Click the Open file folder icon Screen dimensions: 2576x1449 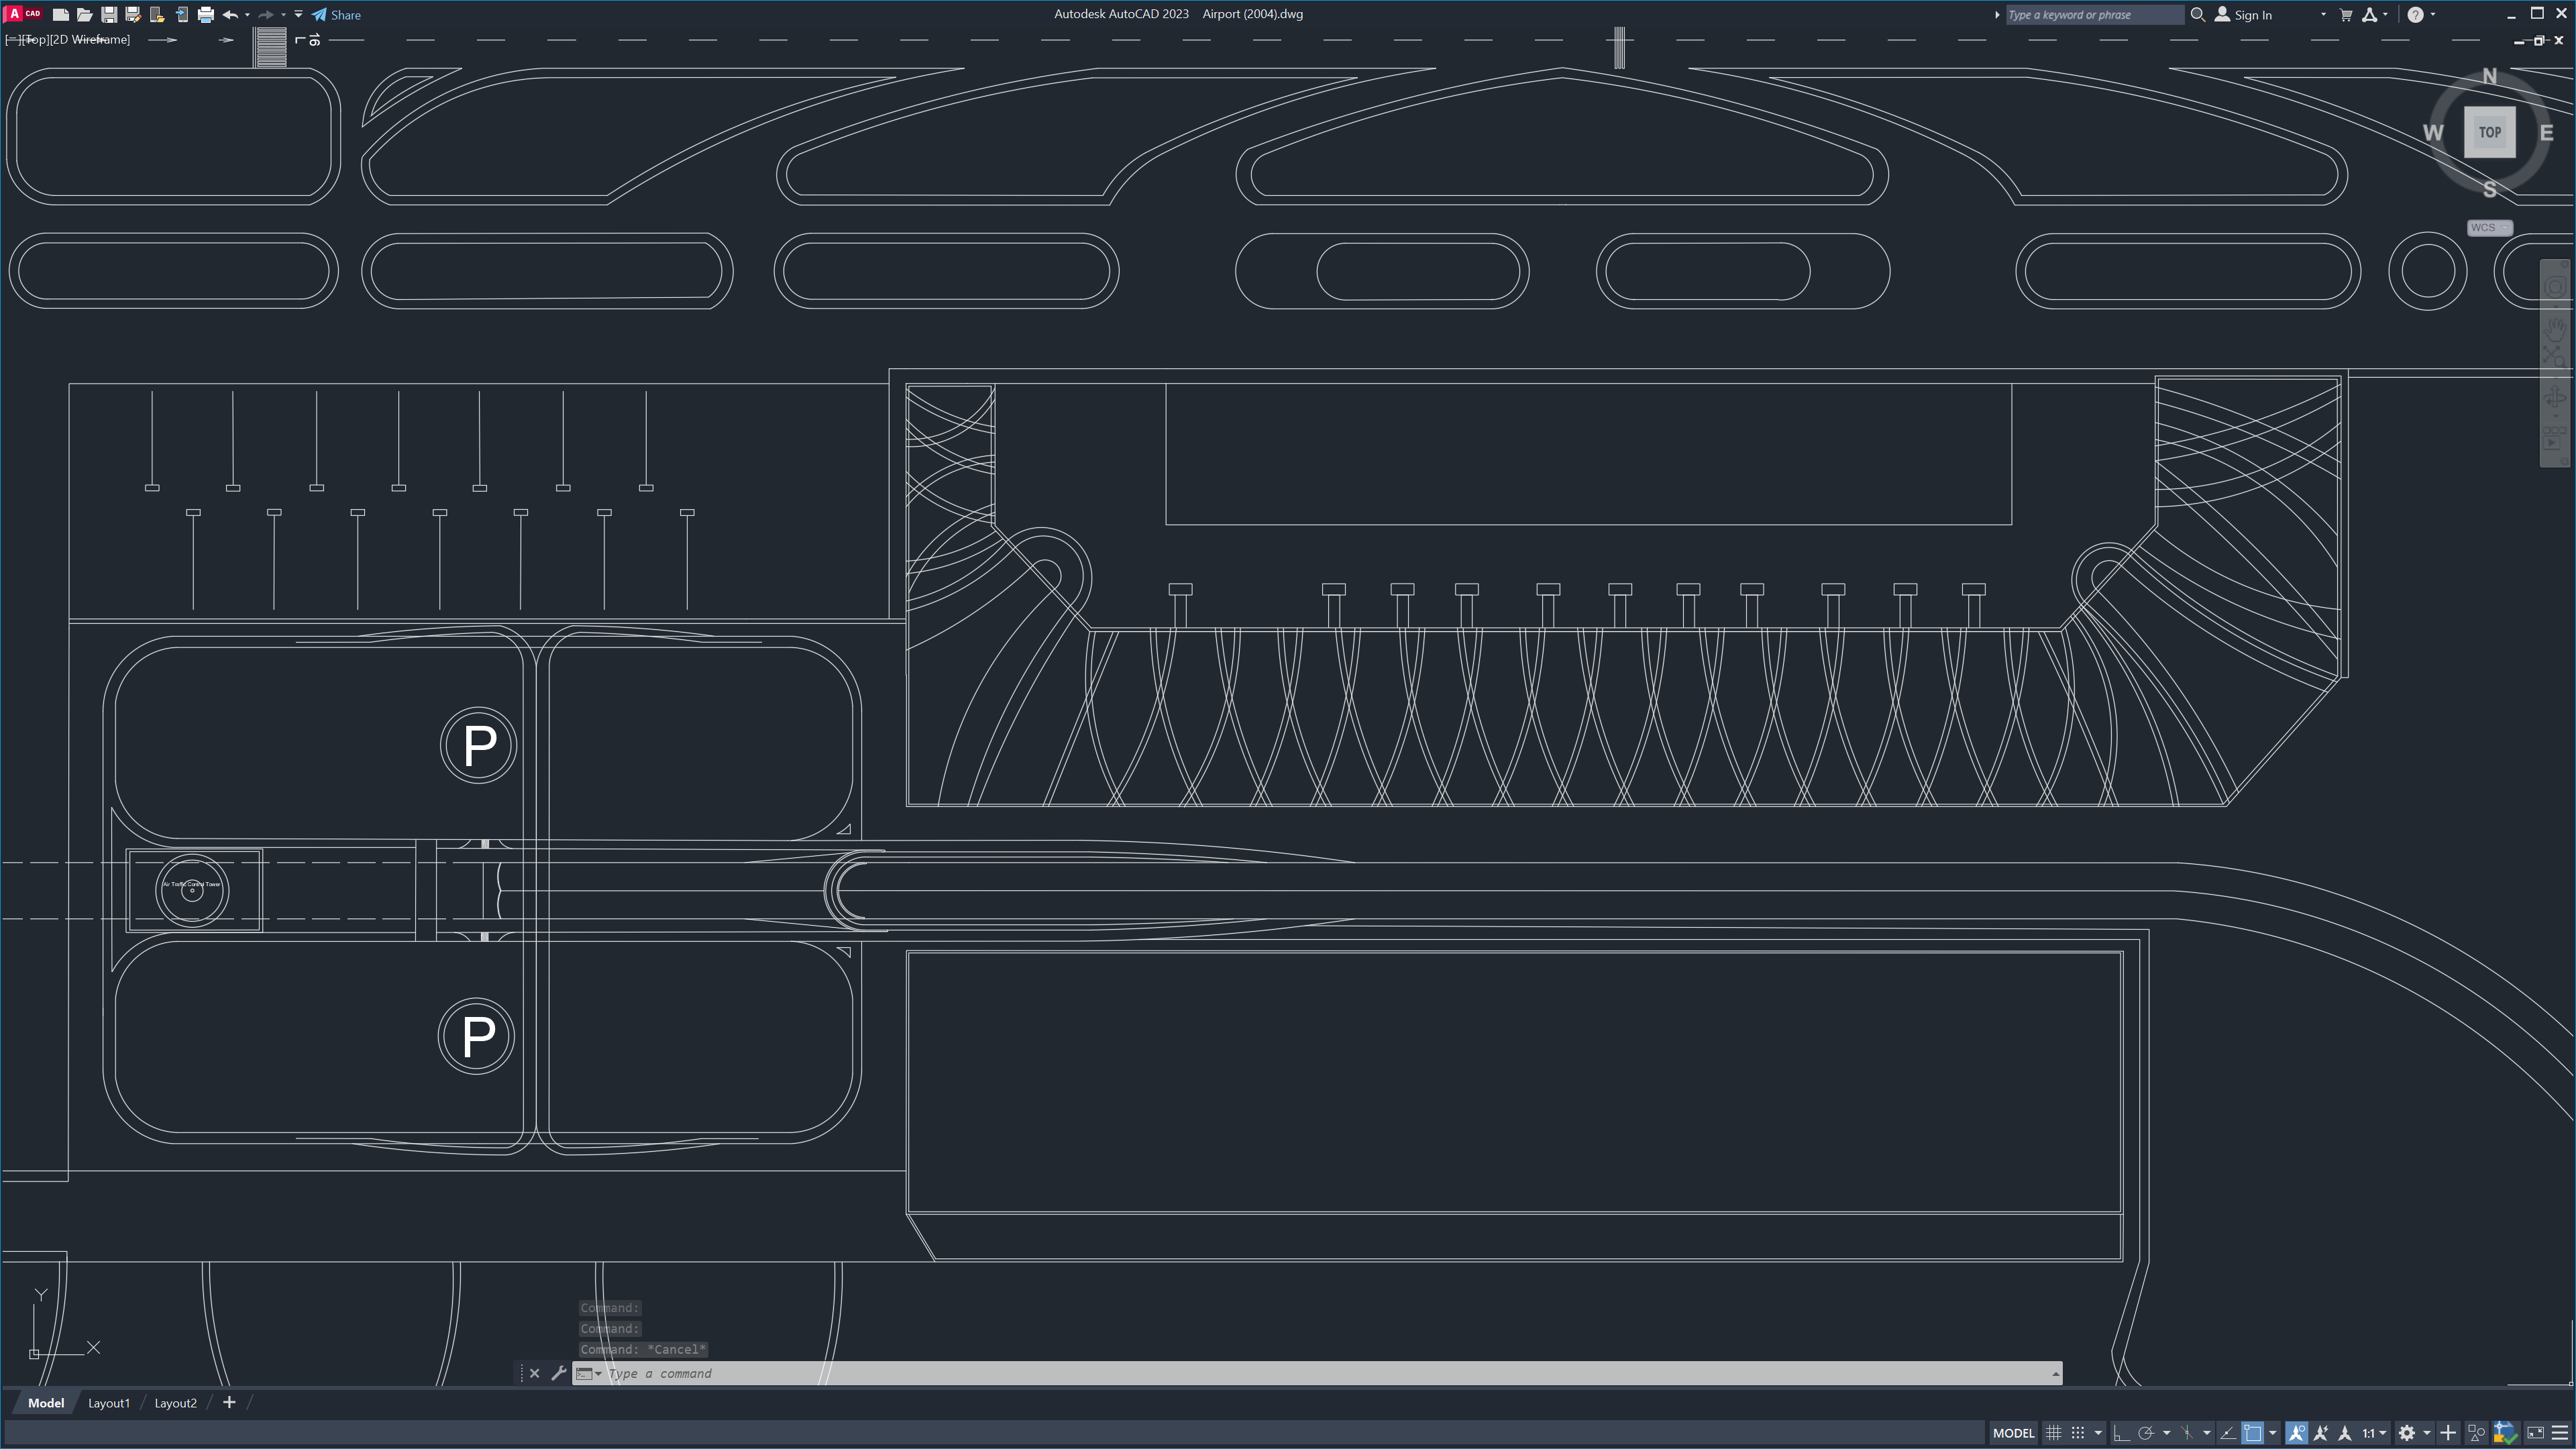point(85,15)
